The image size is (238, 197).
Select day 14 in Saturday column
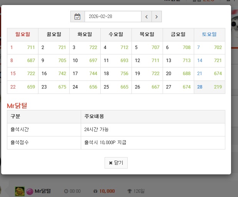[x=210, y=61]
